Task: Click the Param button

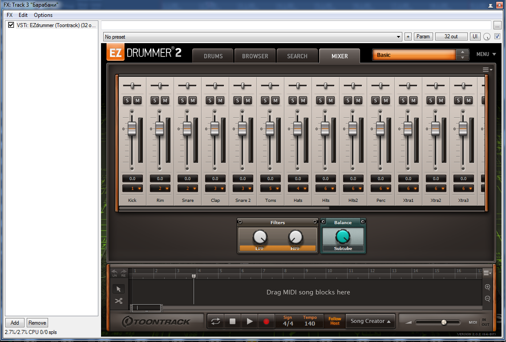Action: (423, 36)
